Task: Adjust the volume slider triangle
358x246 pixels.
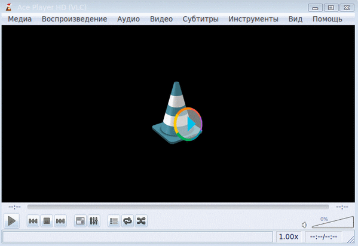Action: click(333, 222)
